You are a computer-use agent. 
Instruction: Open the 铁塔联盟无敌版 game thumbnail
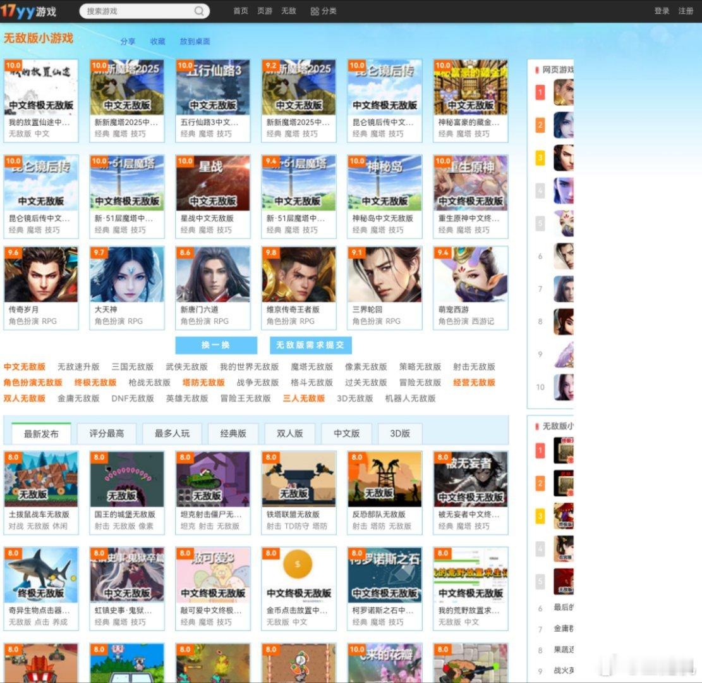click(299, 479)
